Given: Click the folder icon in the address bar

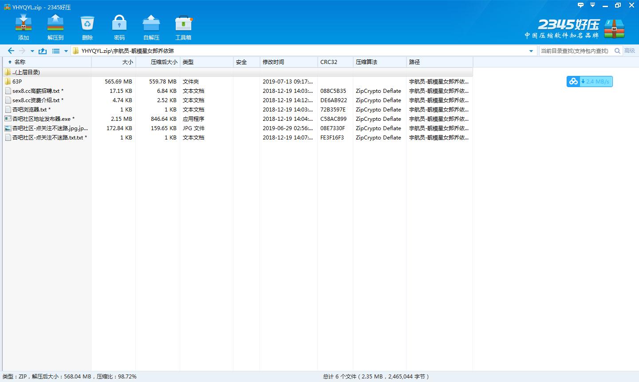Looking at the screenshot, I should [75, 51].
